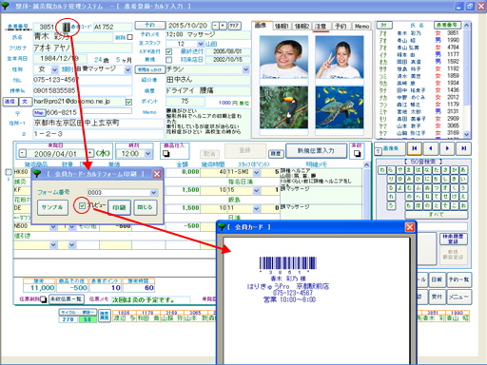The height and width of the screenshot is (365, 487).
Task: Toggle the 削除 checkbox beside the name field
Action: 129,37
